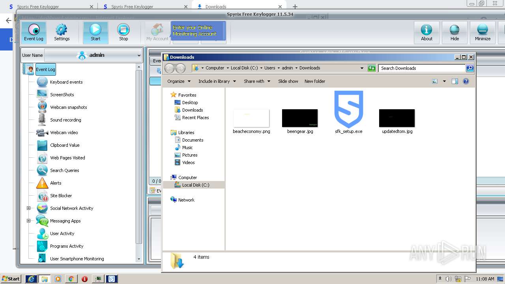Click Local Disk (C:) breadcrumb segment
This screenshot has width=505, height=284.
pyautogui.click(x=244, y=68)
